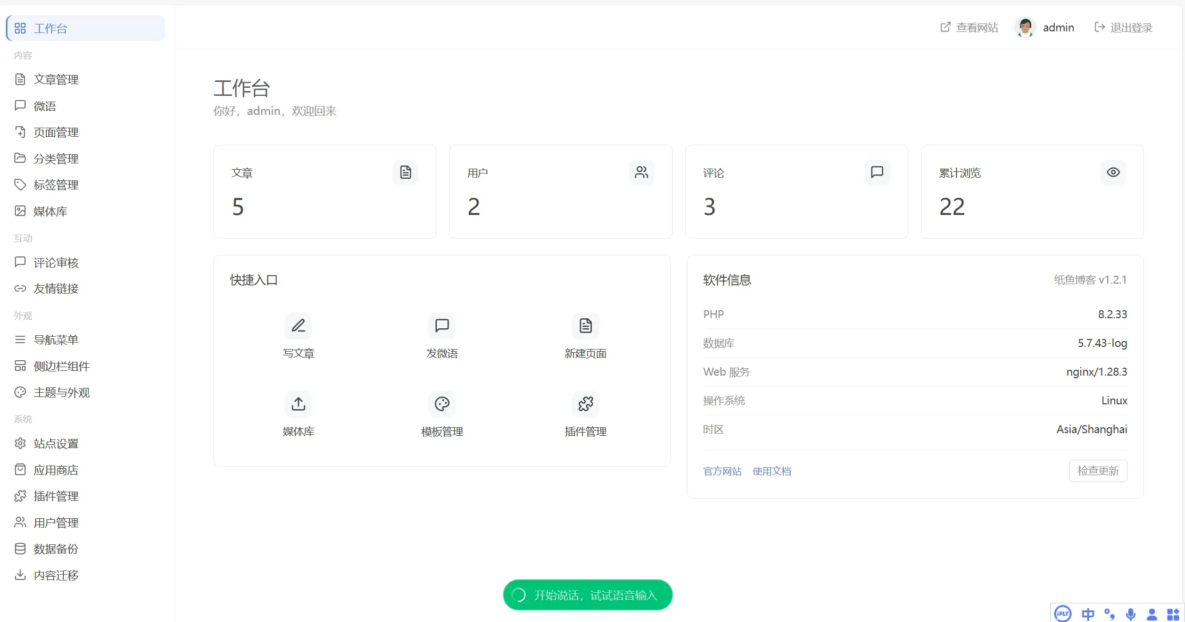Click the 数据备份 sidebar database icon
This screenshot has height=622, width=1185.
20,549
